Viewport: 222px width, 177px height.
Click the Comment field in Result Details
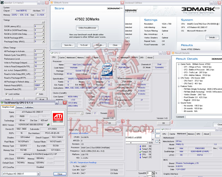coord(204,117)
